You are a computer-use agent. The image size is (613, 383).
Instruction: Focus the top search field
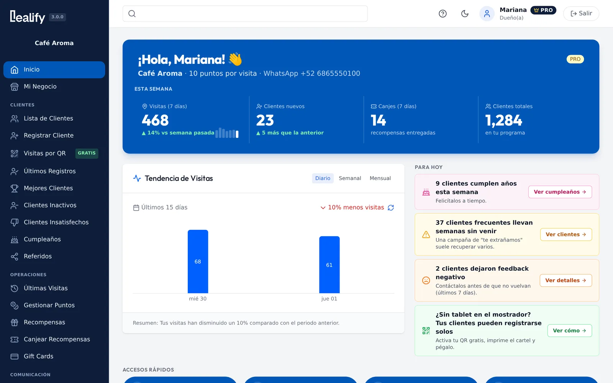[245, 14]
